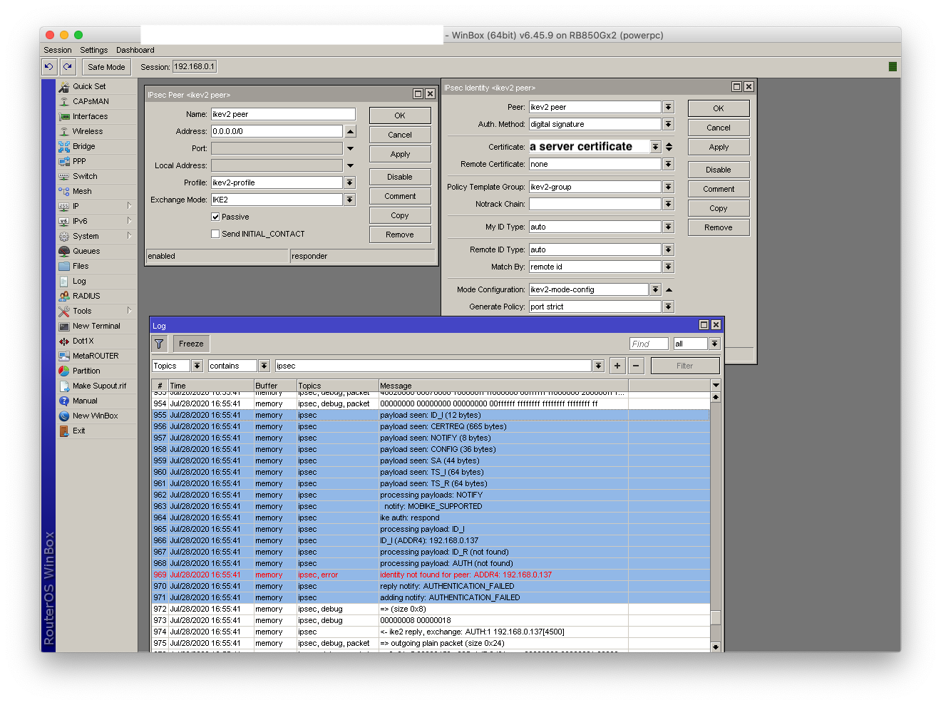This screenshot has height=705, width=941.
Task: Open the Exchange Mode dropdown
Action: [x=350, y=200]
